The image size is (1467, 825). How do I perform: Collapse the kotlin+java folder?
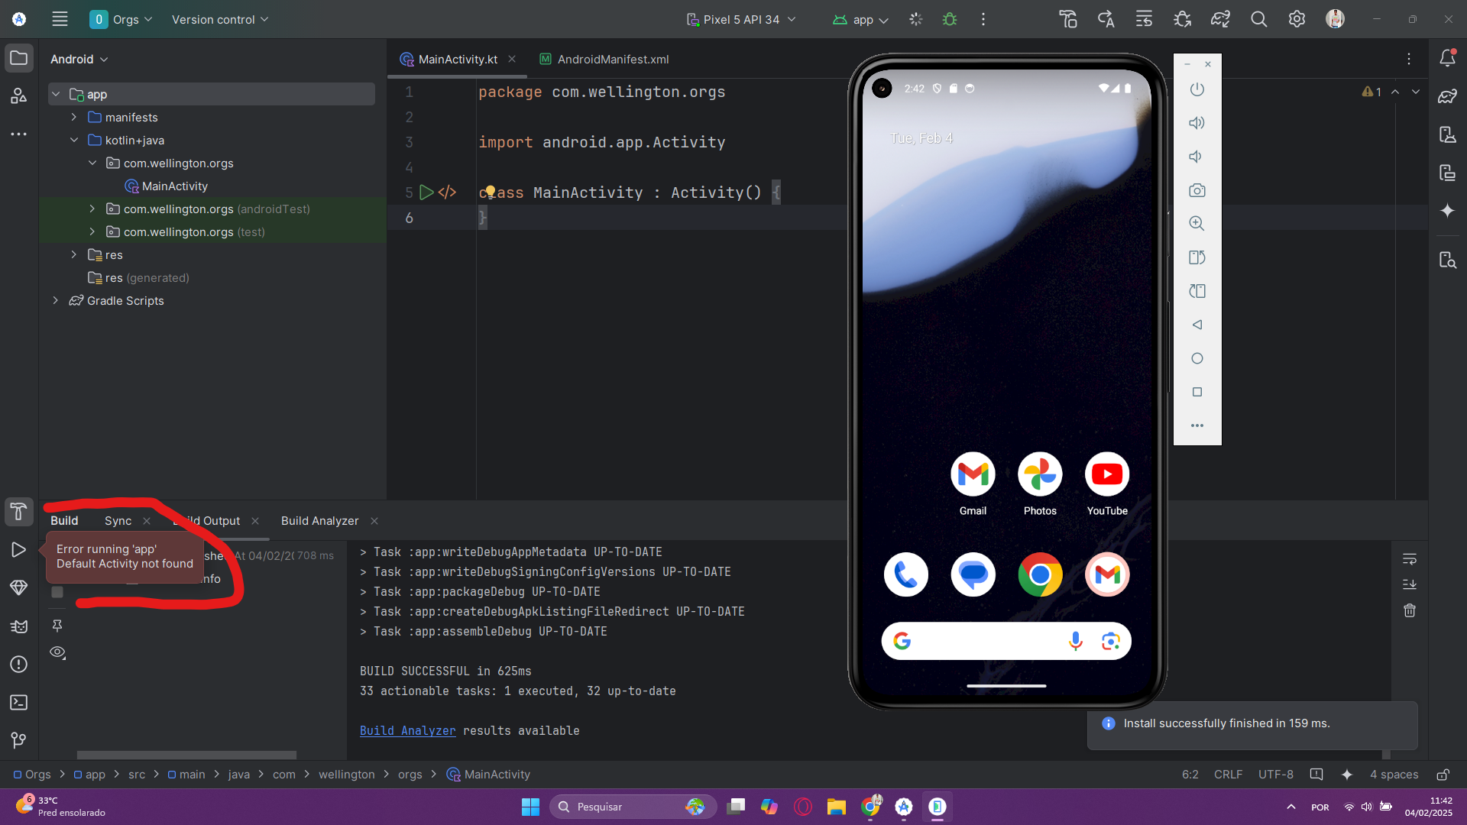coord(74,140)
